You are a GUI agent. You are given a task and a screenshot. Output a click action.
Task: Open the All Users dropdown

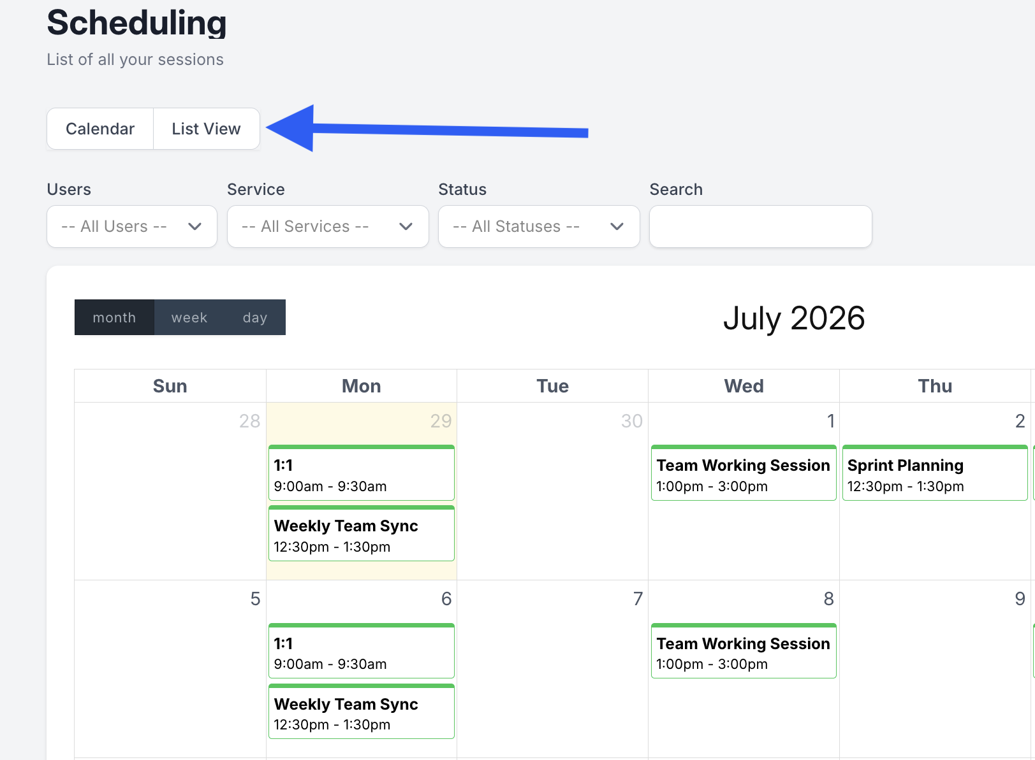pyautogui.click(x=132, y=226)
